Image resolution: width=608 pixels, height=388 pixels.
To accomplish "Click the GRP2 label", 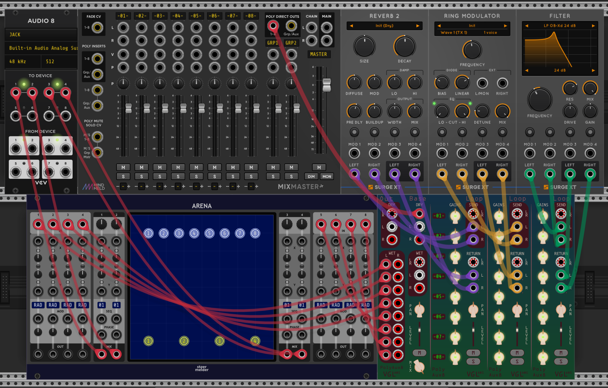I will (291, 43).
